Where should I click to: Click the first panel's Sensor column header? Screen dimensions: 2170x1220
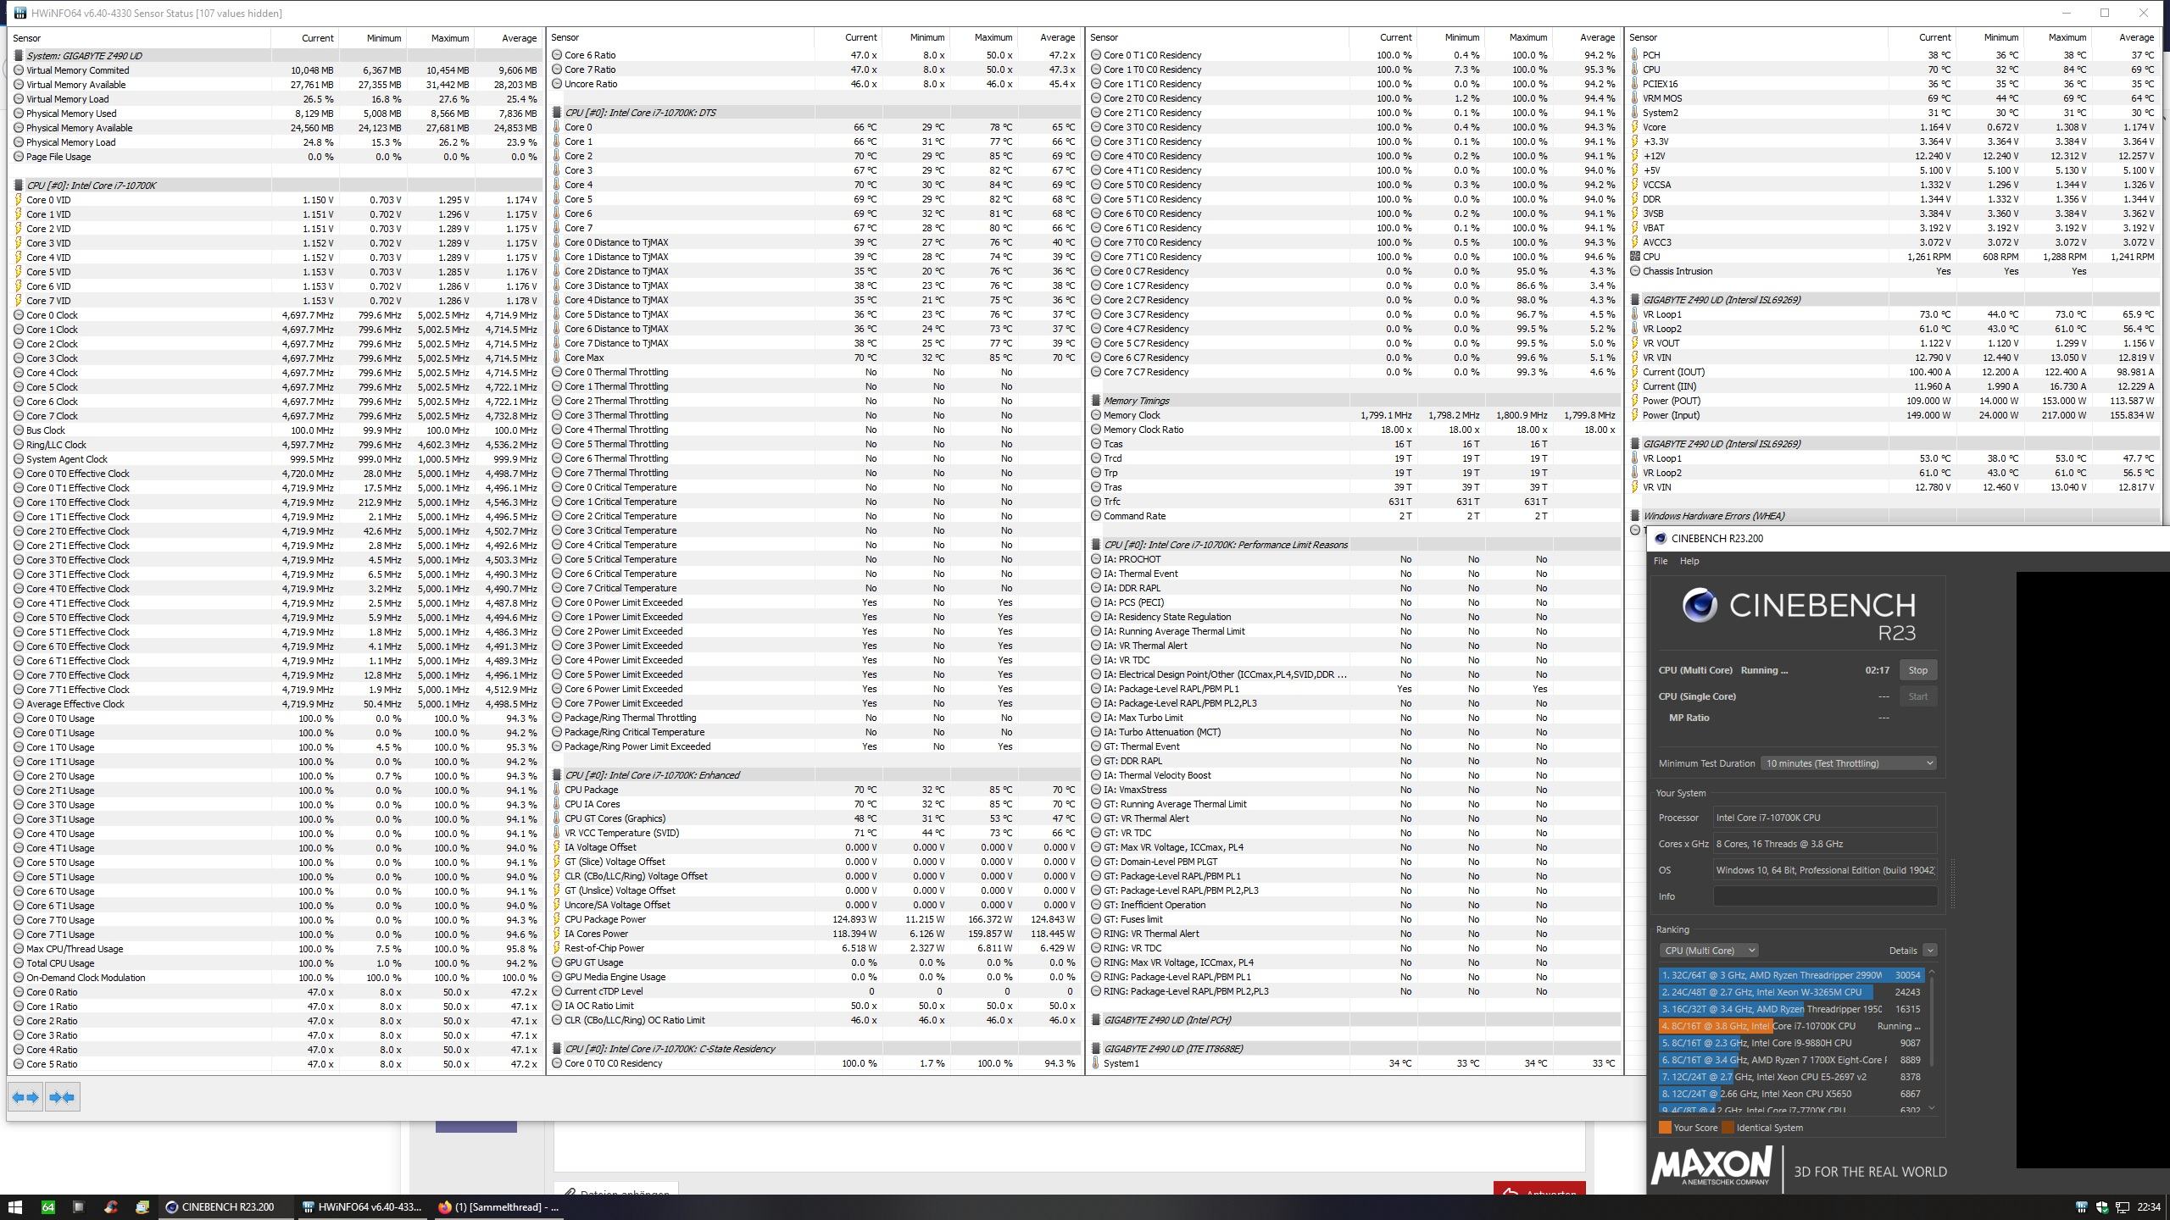click(139, 38)
